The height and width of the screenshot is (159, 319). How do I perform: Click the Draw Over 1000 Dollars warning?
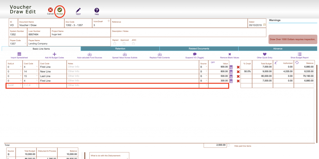293,39
